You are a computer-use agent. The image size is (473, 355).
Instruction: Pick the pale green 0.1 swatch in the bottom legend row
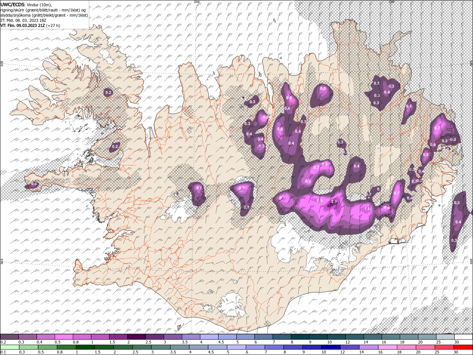click(x=10, y=347)
